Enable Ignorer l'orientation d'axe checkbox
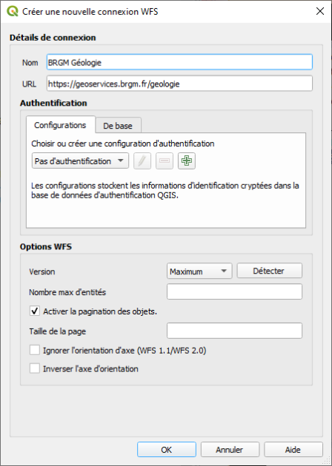Image resolution: width=332 pixels, height=466 pixels. tap(35, 350)
